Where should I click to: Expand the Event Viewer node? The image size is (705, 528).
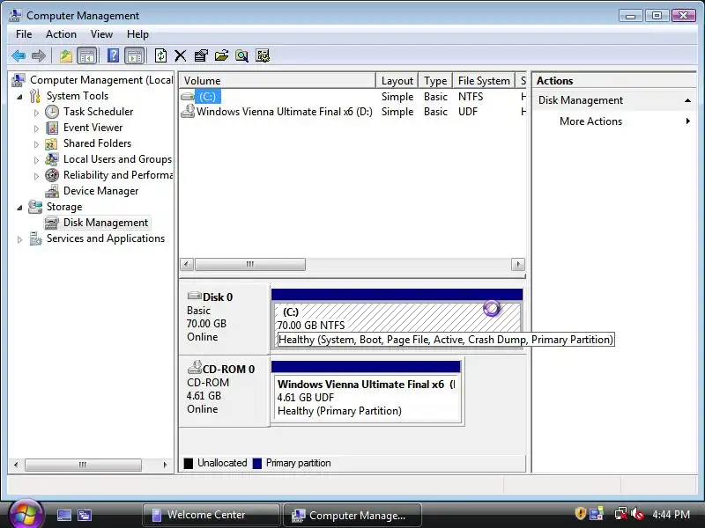click(x=36, y=128)
